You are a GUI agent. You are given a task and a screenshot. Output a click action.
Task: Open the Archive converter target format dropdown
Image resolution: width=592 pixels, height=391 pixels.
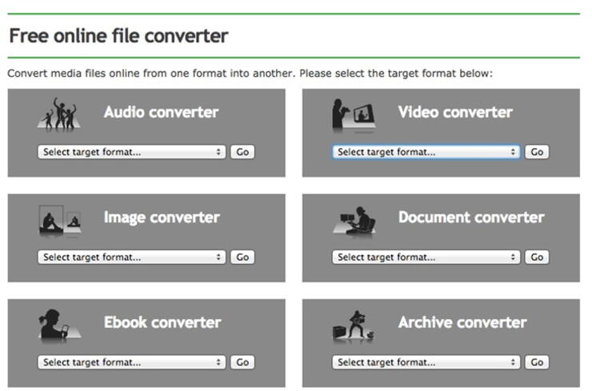426,362
